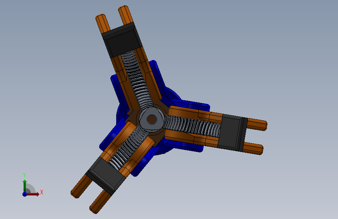
Task: Click the green Y axis of the orientation triad
Action: point(25,185)
